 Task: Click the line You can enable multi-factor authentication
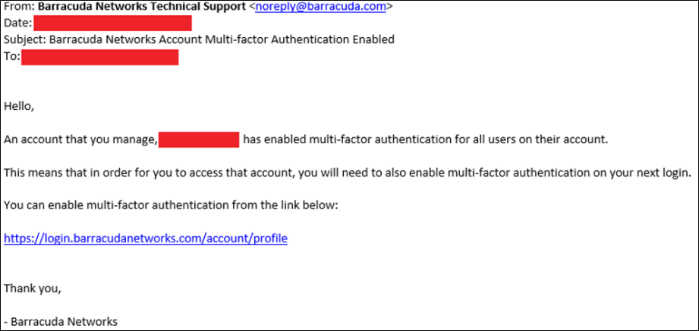(172, 206)
